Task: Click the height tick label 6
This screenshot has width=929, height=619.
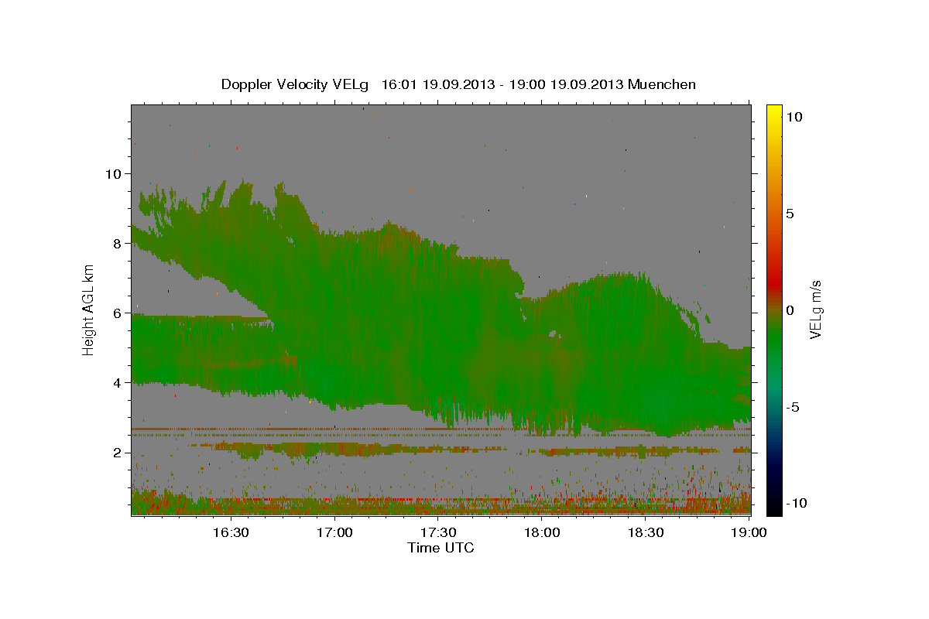Action: [117, 313]
